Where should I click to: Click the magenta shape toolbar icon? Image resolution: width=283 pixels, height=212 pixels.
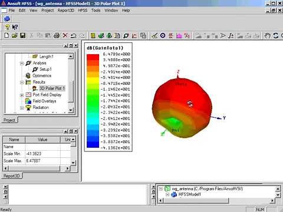tap(179, 35)
